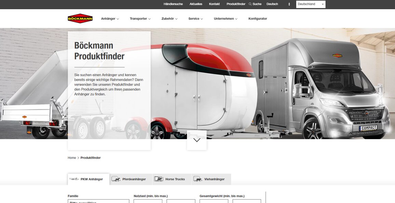Screen dimensions: 395x203
Task: Expand the Unternehmen navigation dropdown
Action: pos(226,18)
